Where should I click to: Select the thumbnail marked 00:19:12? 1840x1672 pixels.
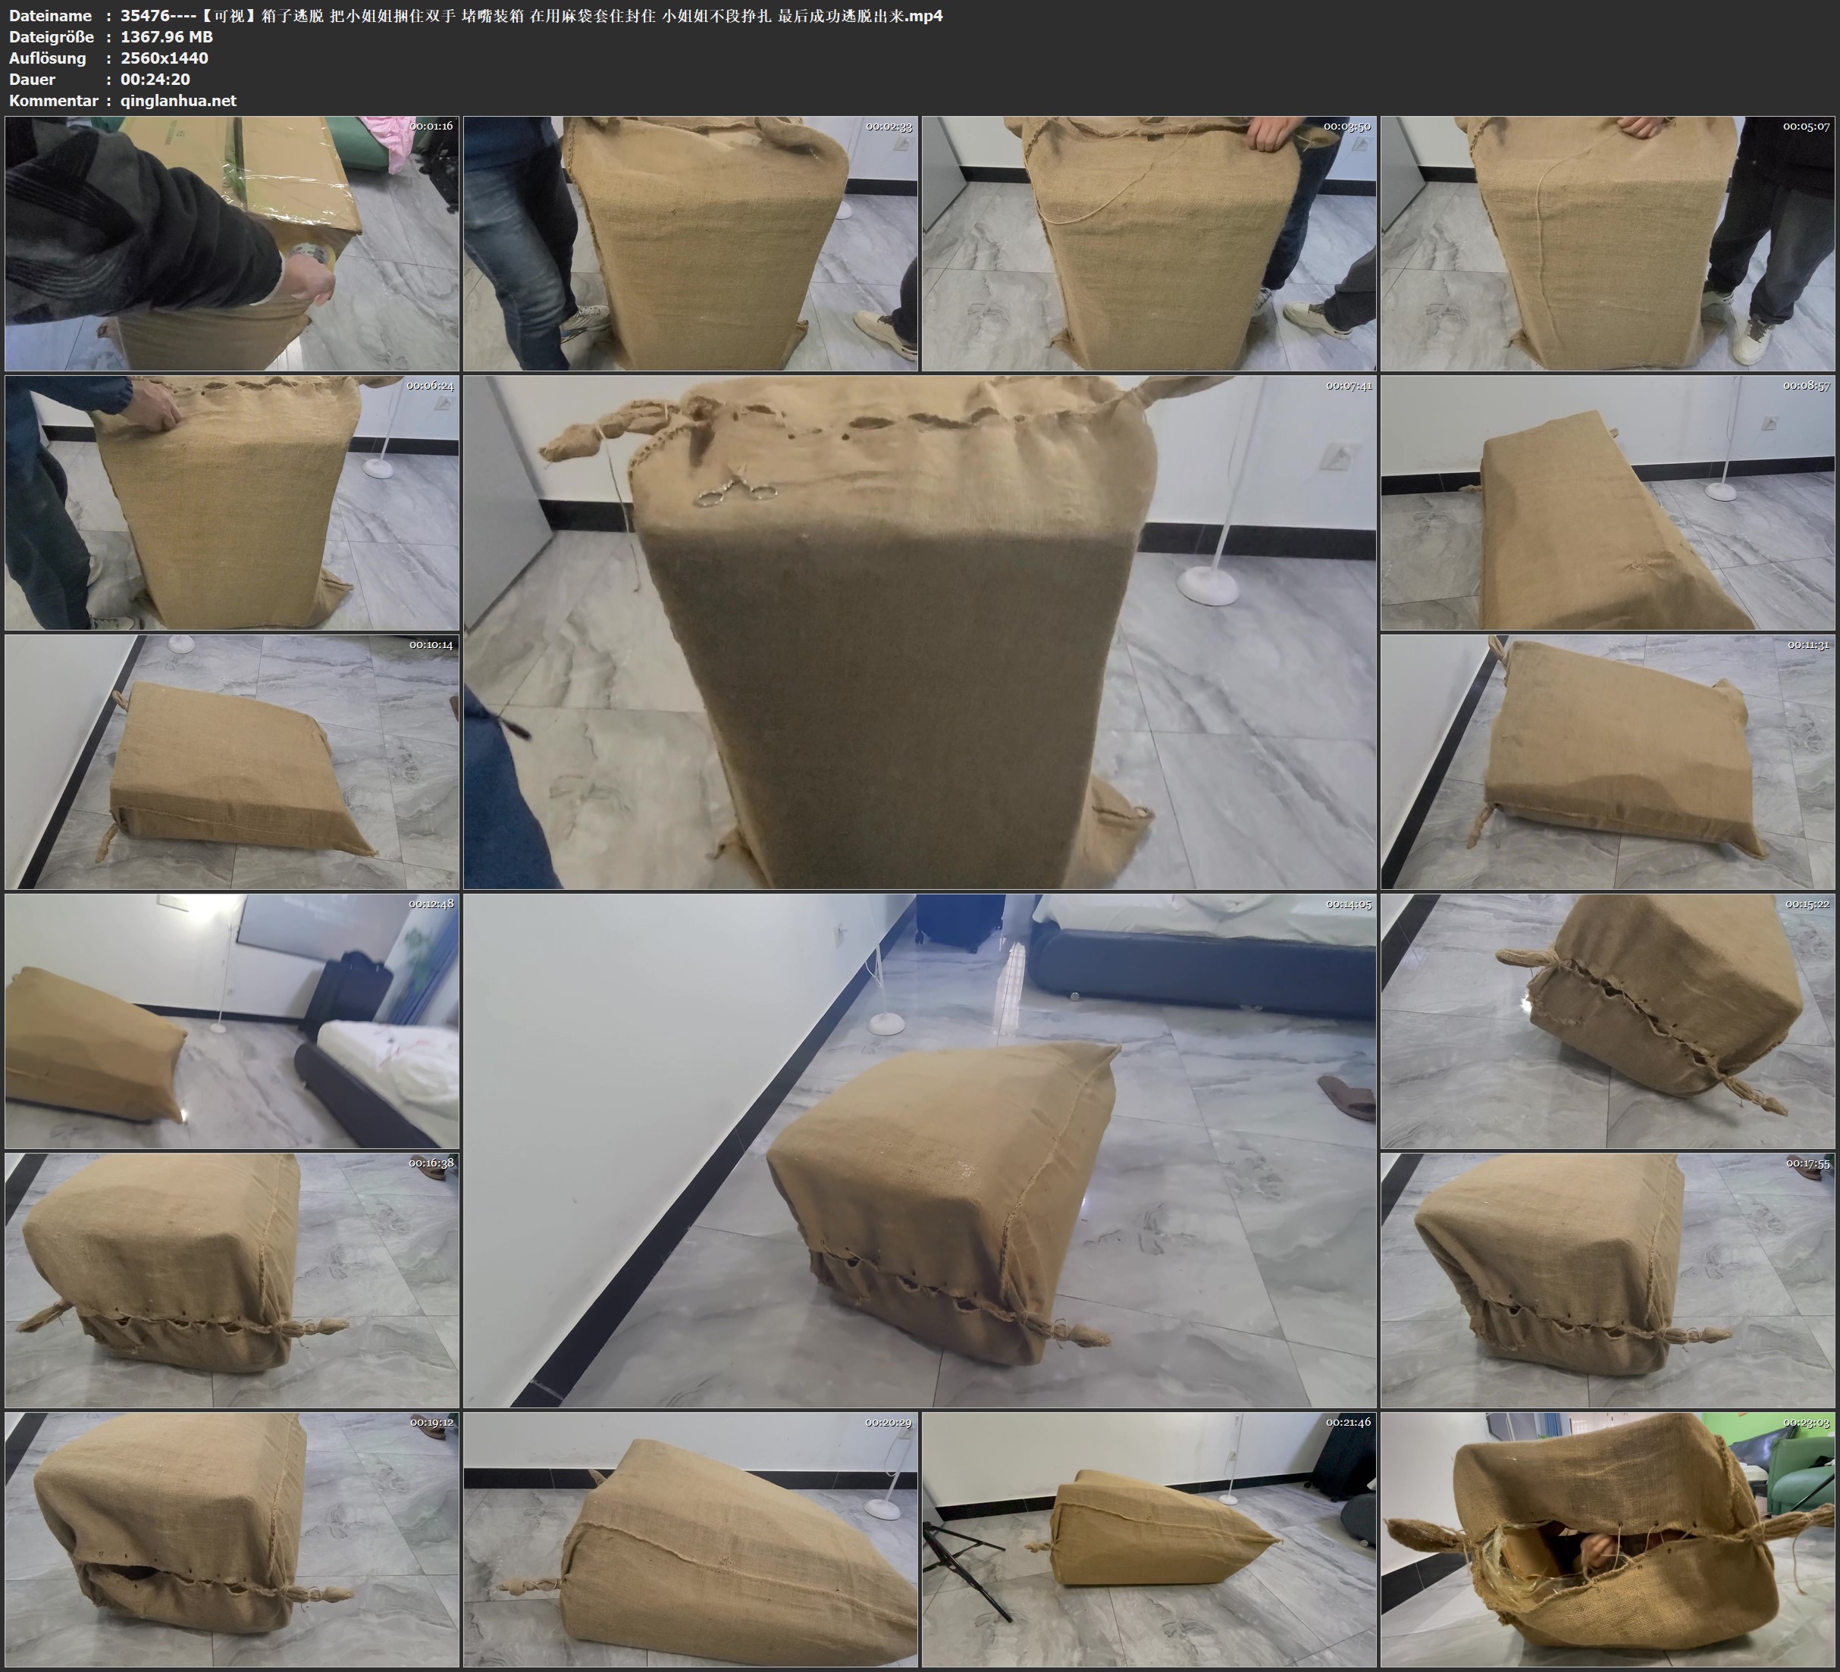click(x=232, y=1539)
